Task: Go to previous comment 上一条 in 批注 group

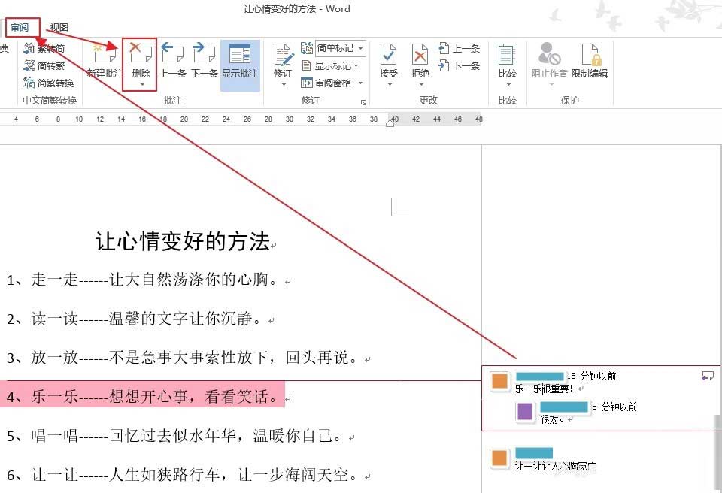Action: 173,60
